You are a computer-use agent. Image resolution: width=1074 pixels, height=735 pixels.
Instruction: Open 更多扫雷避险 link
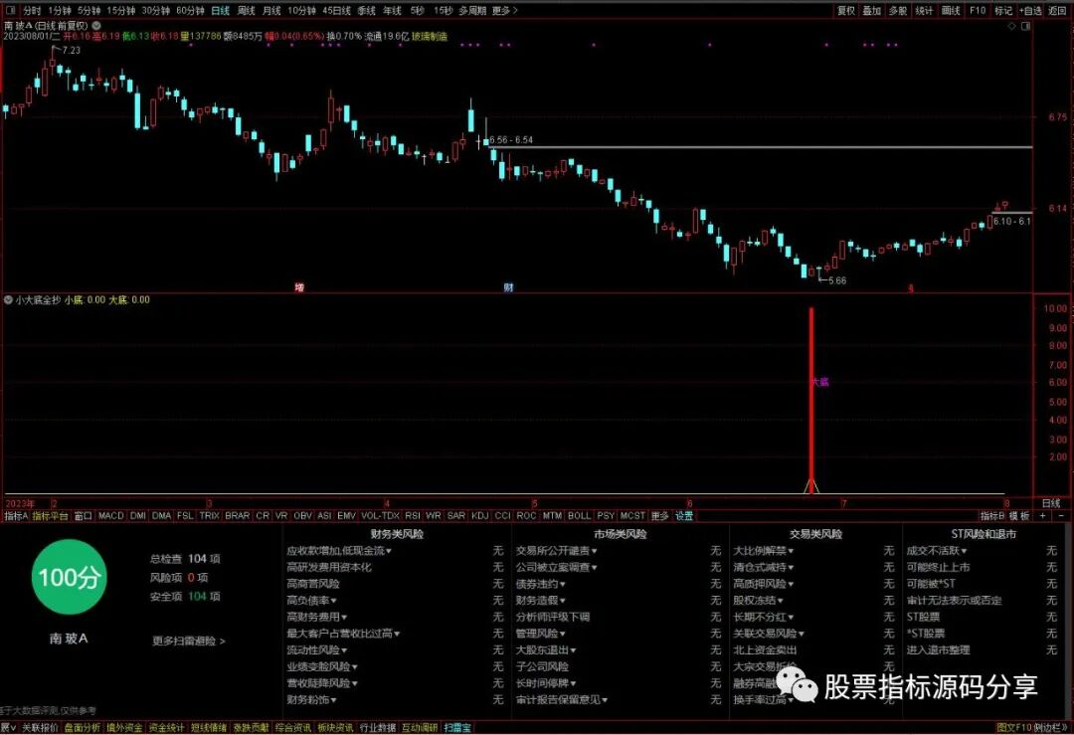[188, 642]
